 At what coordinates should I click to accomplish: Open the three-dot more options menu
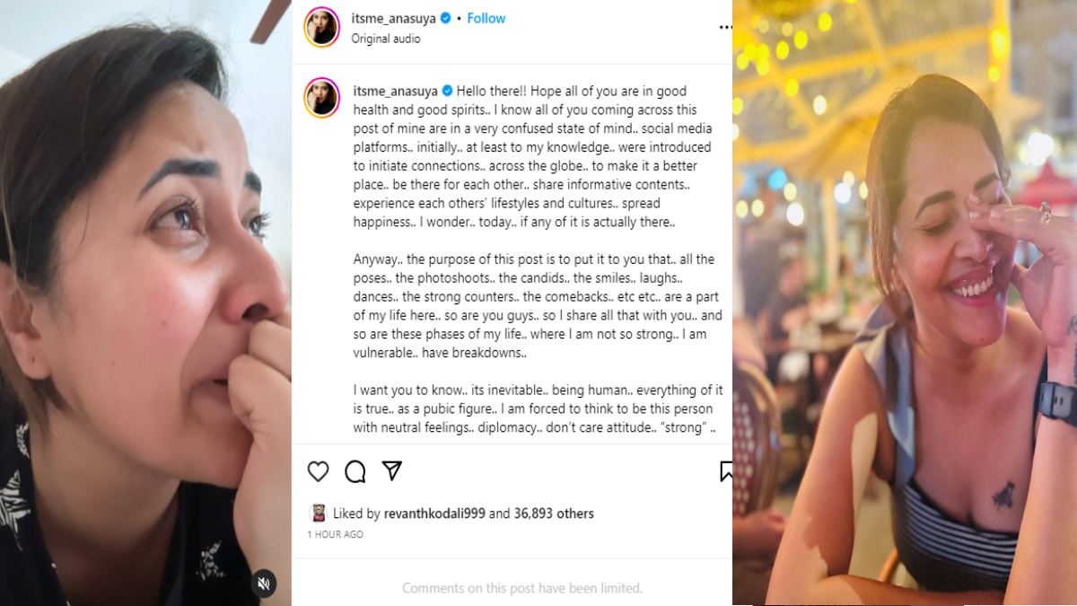coord(725,28)
